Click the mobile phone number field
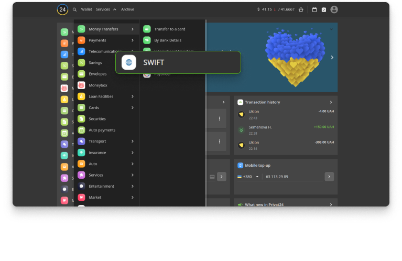 coord(292,177)
